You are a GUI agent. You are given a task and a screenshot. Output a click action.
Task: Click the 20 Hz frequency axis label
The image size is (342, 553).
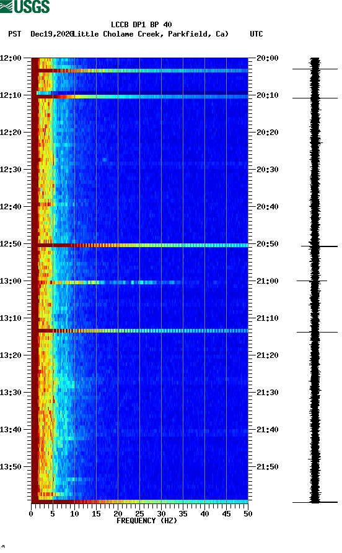[x=118, y=514]
